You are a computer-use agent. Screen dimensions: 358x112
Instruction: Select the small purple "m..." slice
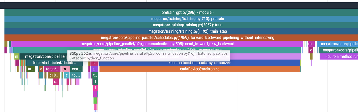tap(311, 44)
